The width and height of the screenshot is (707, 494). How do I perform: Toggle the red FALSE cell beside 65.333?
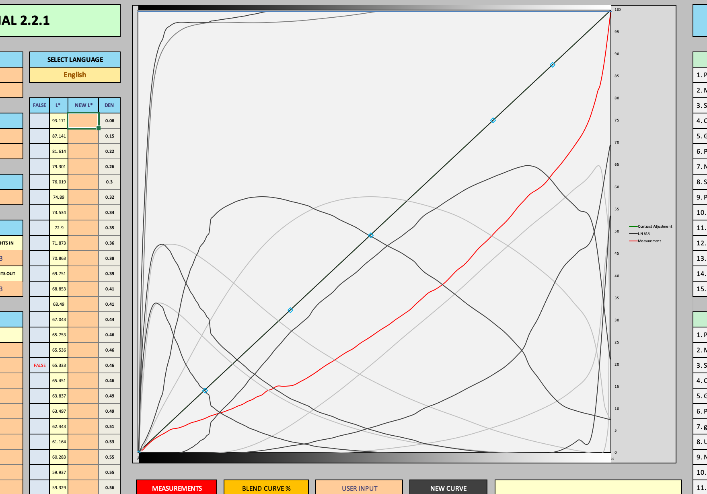[39, 365]
